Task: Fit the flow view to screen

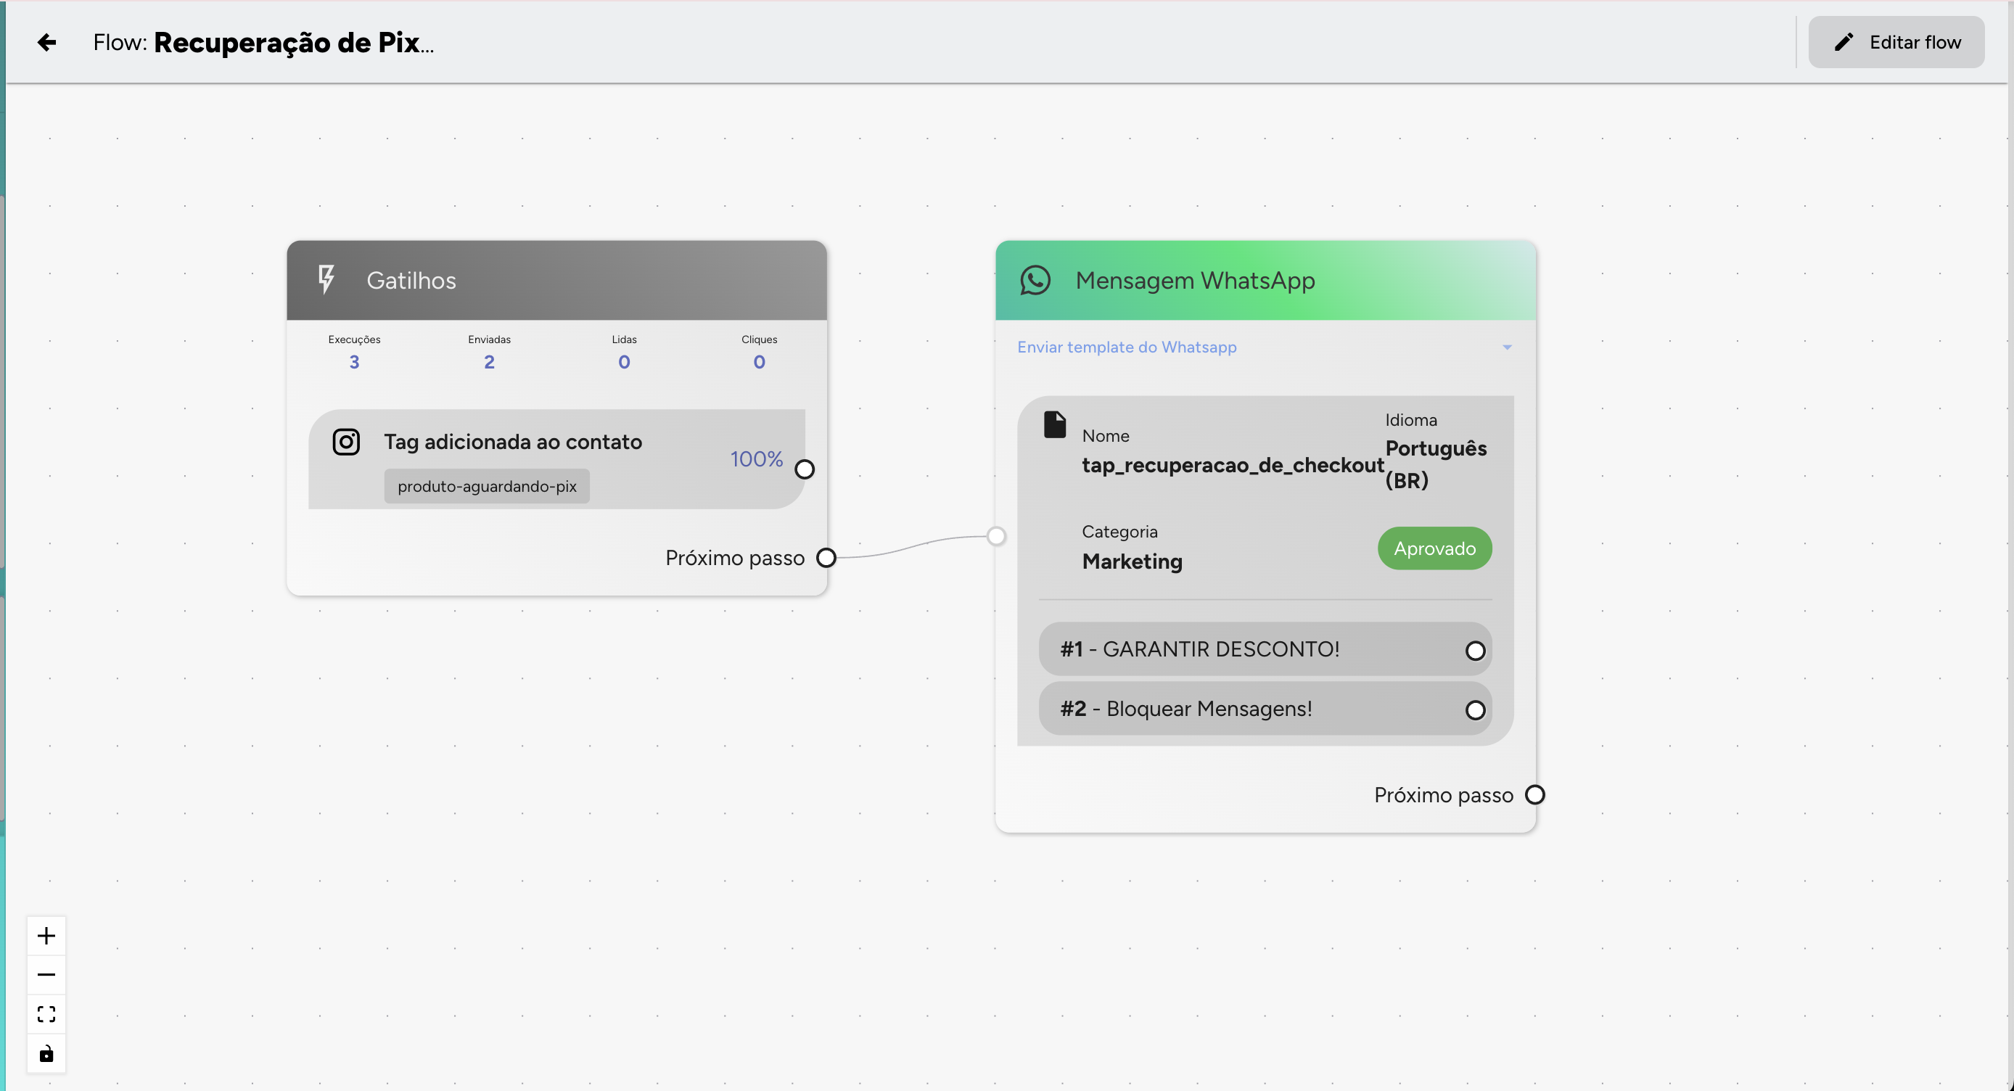Action: coord(46,1014)
